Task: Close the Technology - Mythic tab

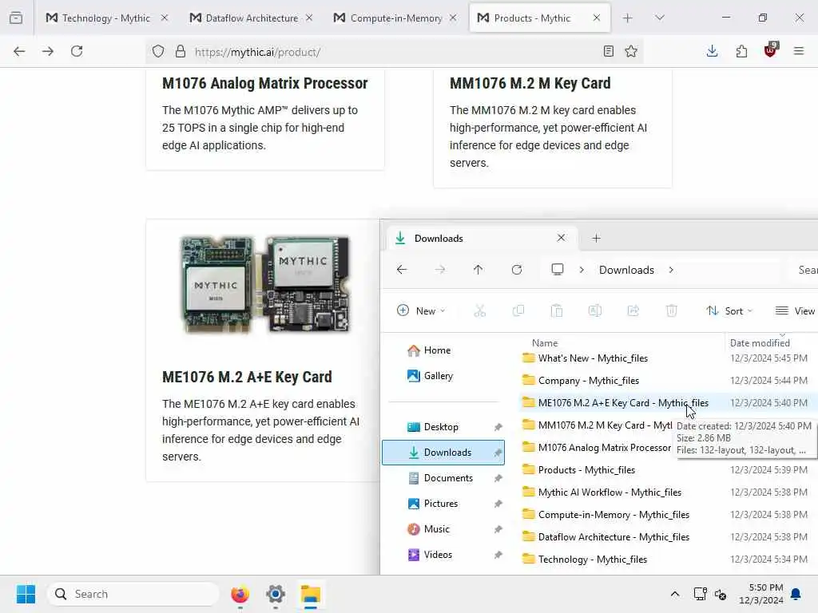Action: coord(165,18)
